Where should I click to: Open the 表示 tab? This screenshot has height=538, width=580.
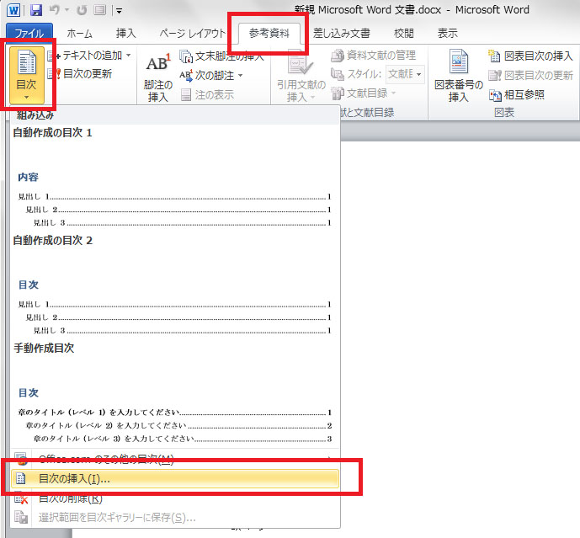(x=448, y=34)
